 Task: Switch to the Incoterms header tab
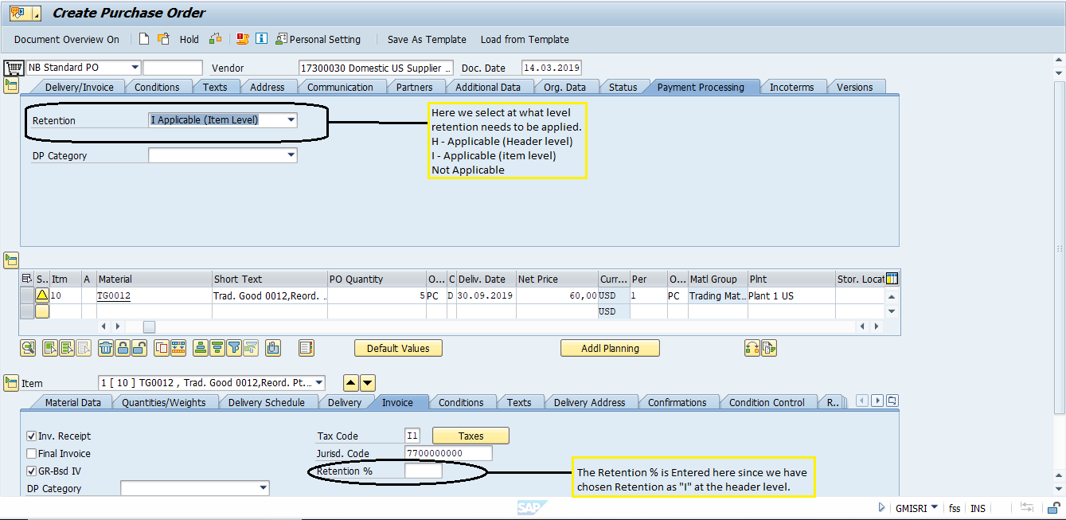[794, 87]
